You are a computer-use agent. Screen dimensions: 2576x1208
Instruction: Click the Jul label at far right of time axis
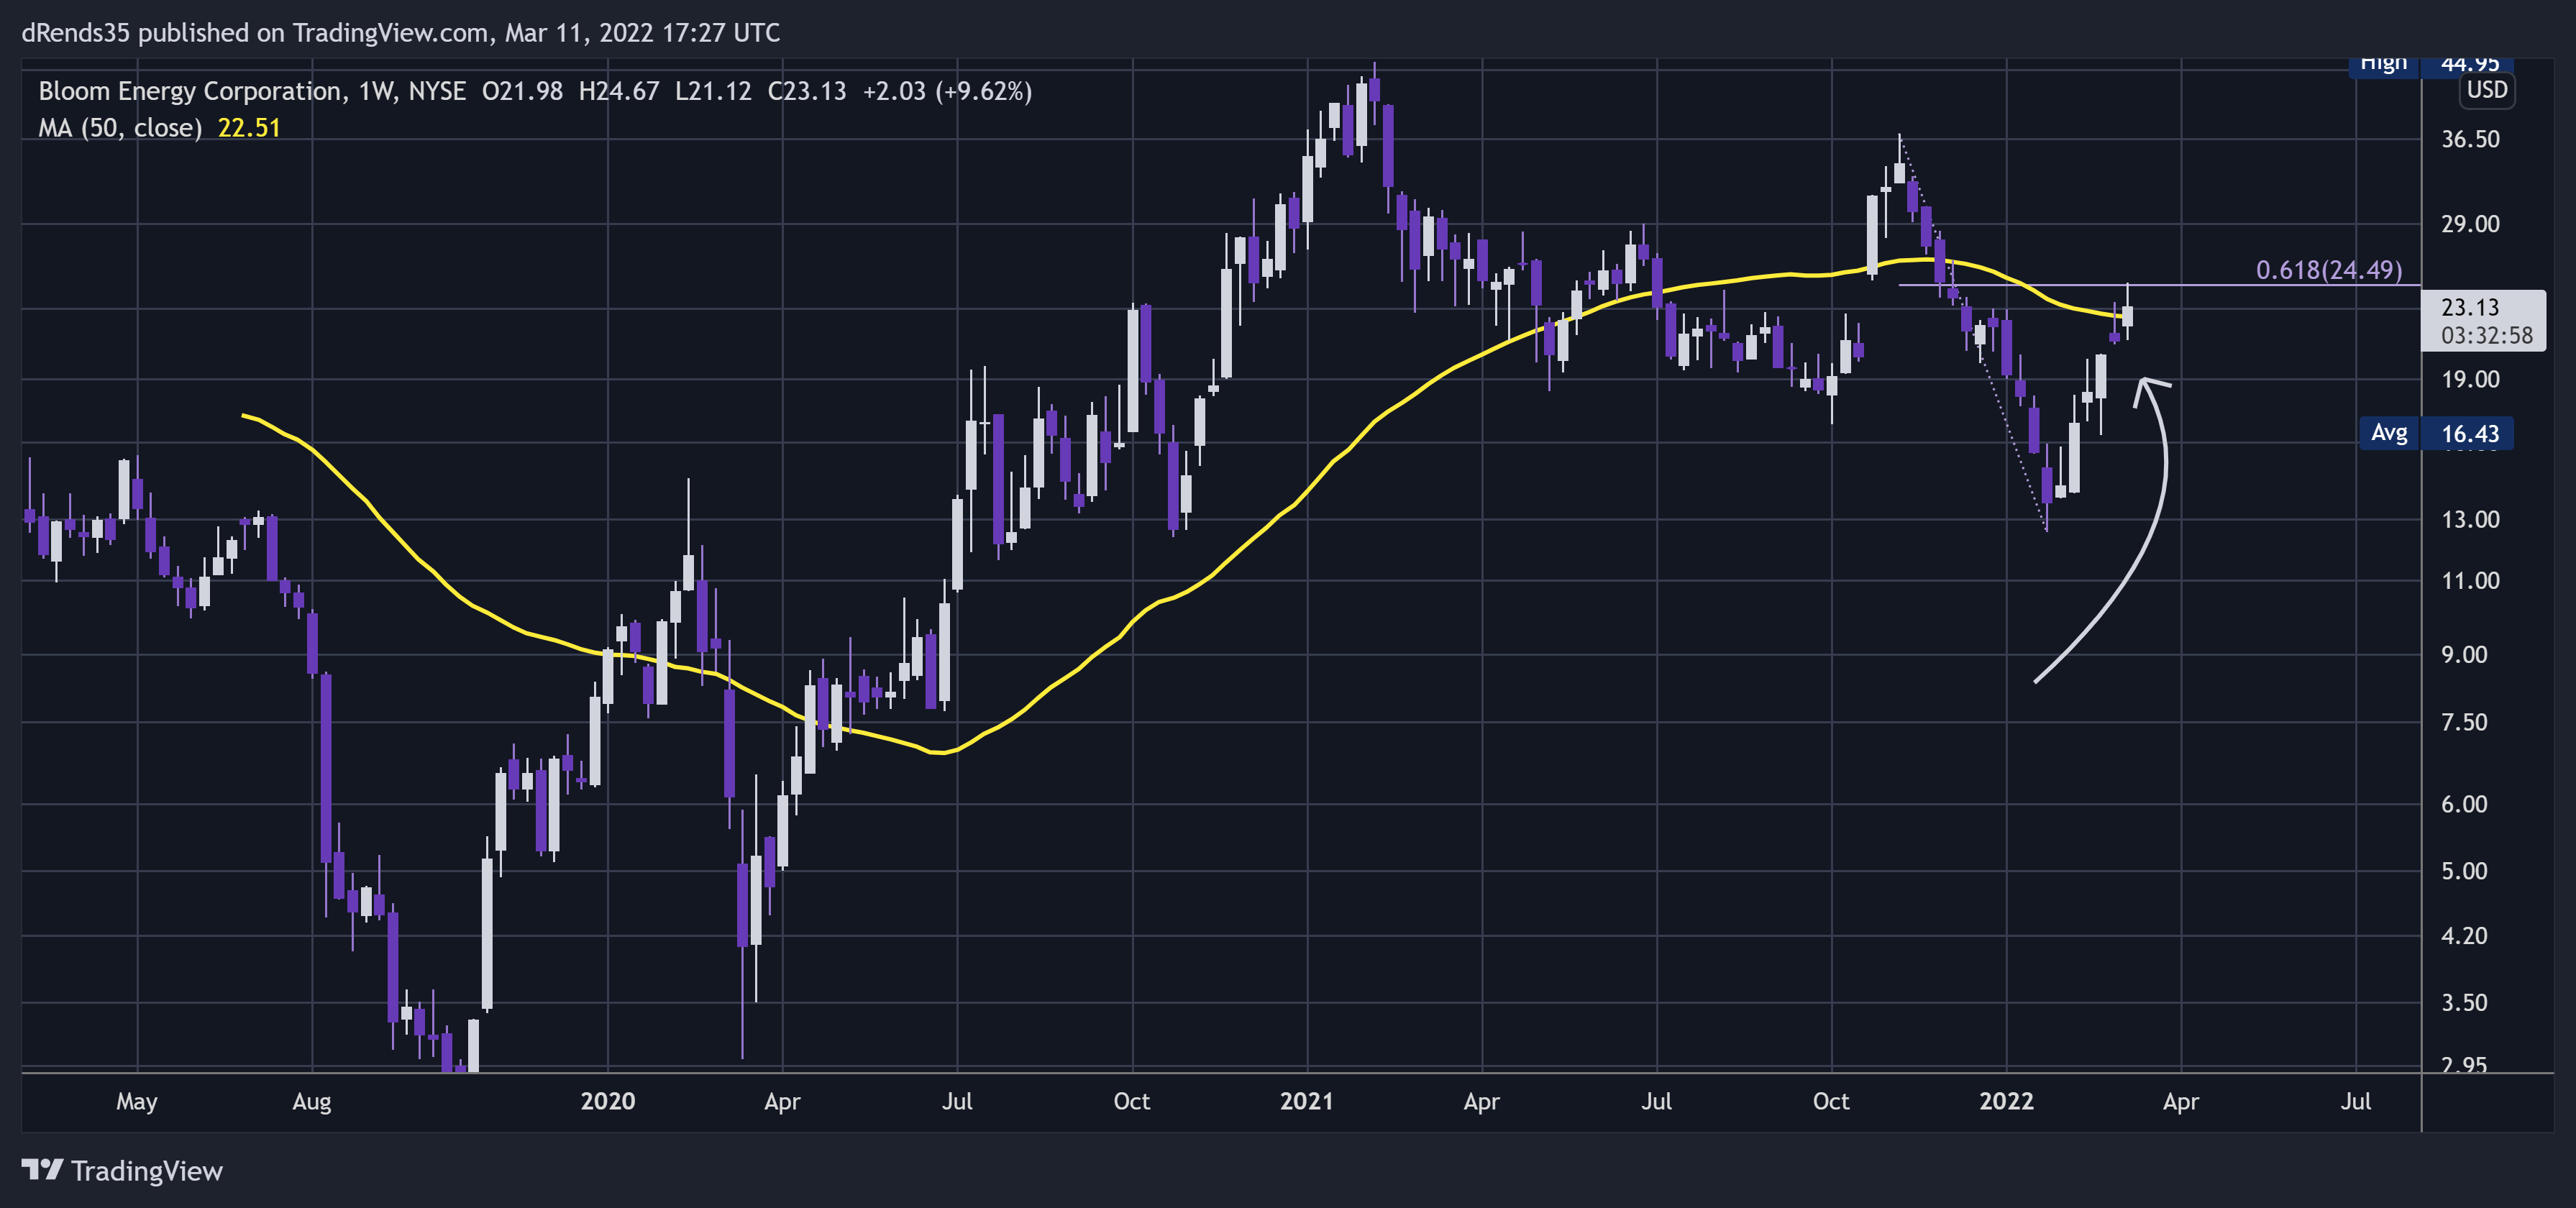point(2356,1101)
